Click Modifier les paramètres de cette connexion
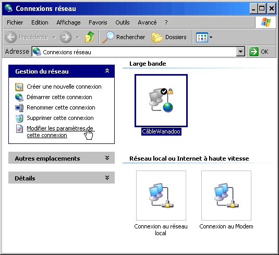 tap(60, 132)
